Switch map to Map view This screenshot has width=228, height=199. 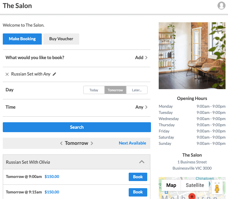tap(171, 185)
